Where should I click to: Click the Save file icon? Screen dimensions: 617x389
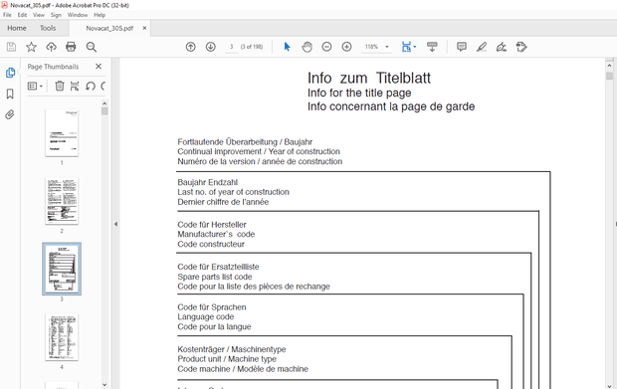[x=11, y=47]
